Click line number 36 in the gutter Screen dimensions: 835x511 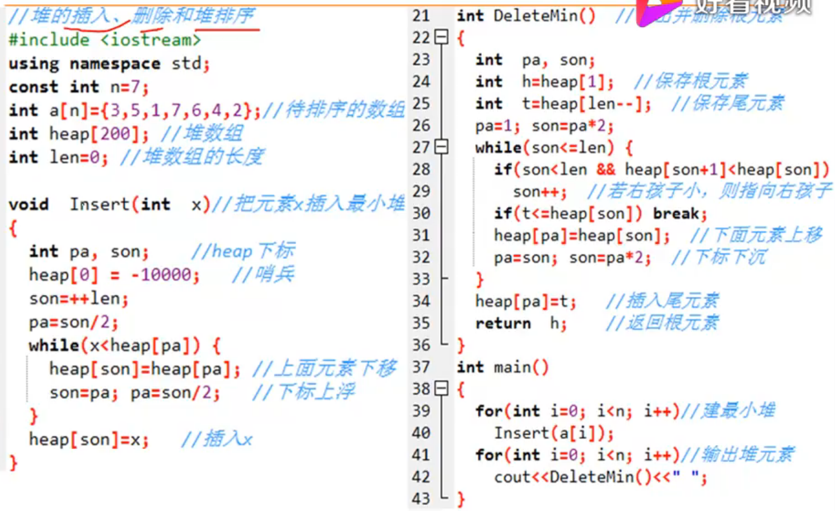(x=421, y=345)
